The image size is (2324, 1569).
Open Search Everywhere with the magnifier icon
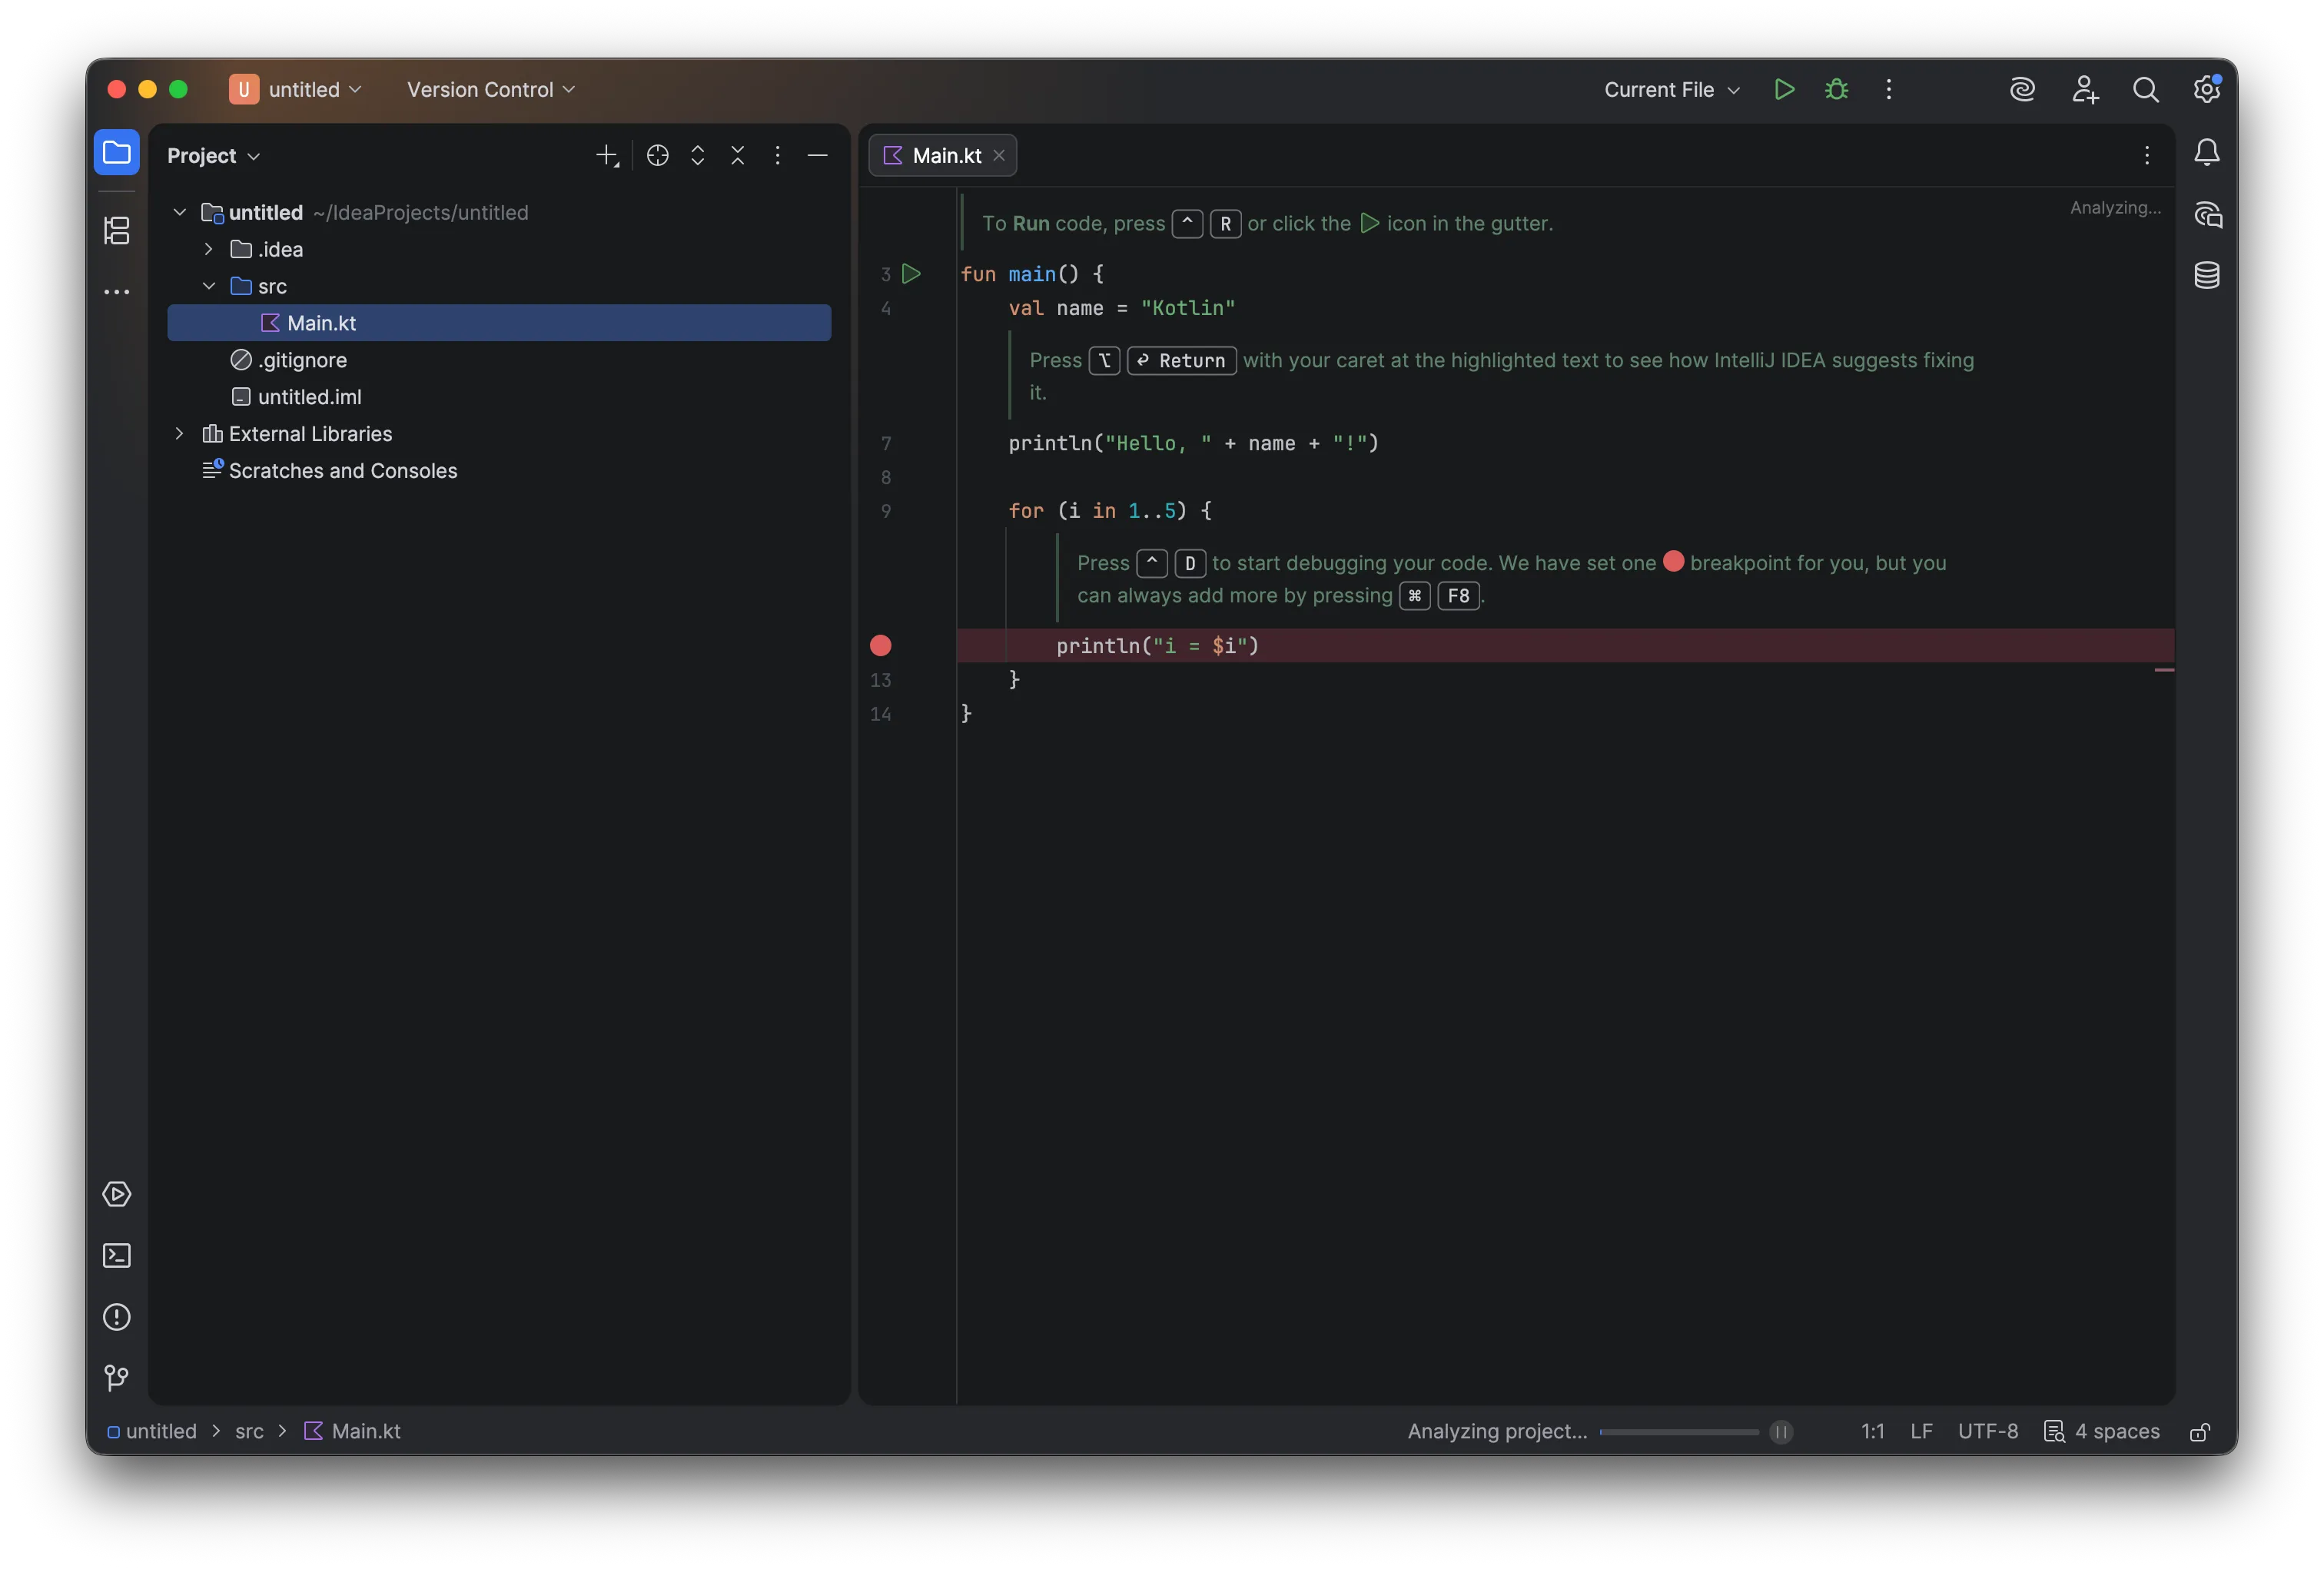[2146, 89]
